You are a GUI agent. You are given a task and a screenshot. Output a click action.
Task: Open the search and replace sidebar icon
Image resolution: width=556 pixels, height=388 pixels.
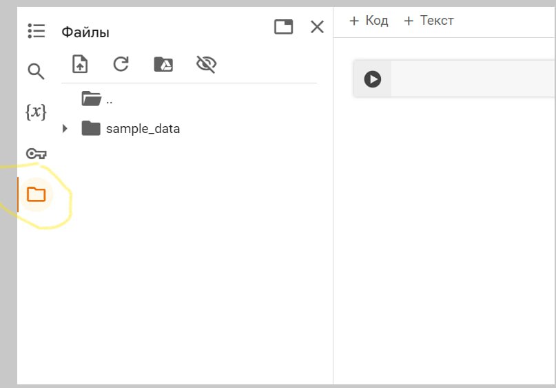point(36,71)
